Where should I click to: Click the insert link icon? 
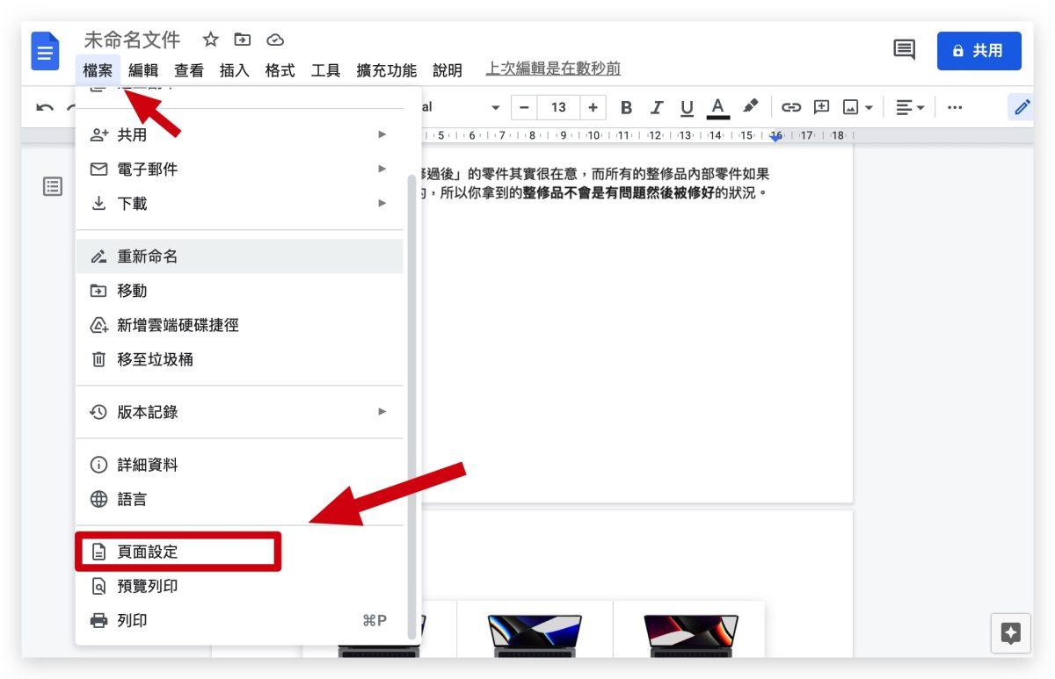tap(791, 107)
